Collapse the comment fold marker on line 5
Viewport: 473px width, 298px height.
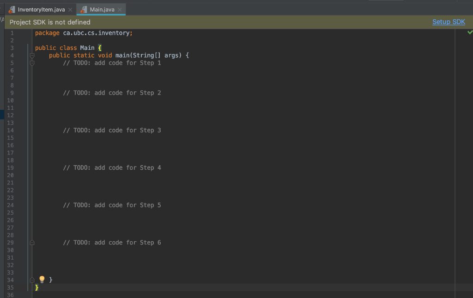(x=32, y=63)
